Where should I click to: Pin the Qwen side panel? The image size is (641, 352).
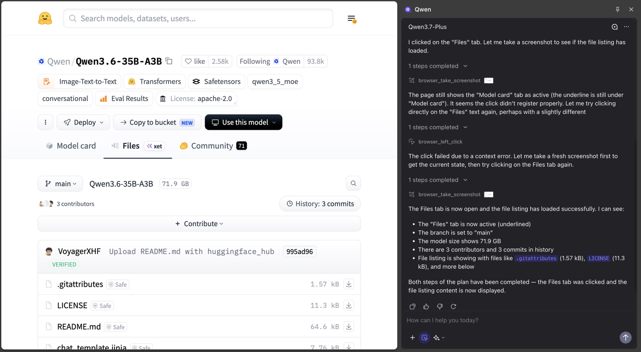pyautogui.click(x=617, y=9)
